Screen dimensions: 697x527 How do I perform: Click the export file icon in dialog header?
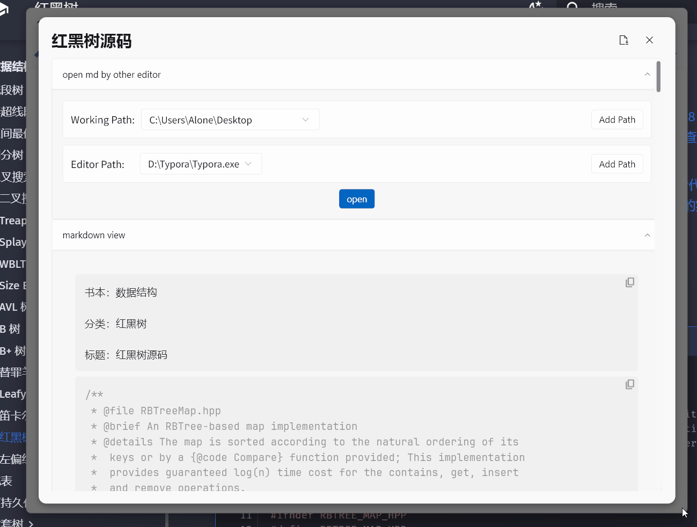(623, 40)
